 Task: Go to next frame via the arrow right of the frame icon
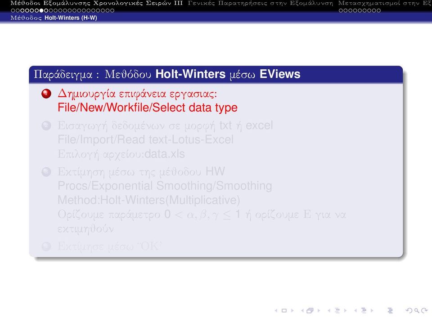319,311
